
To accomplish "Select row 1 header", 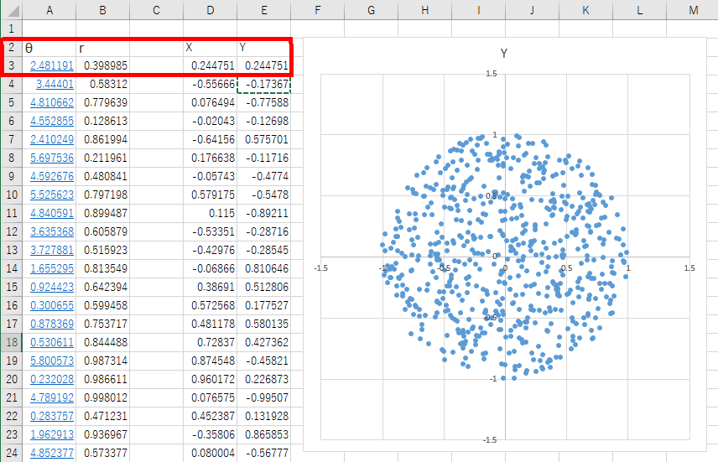I will [x=11, y=29].
